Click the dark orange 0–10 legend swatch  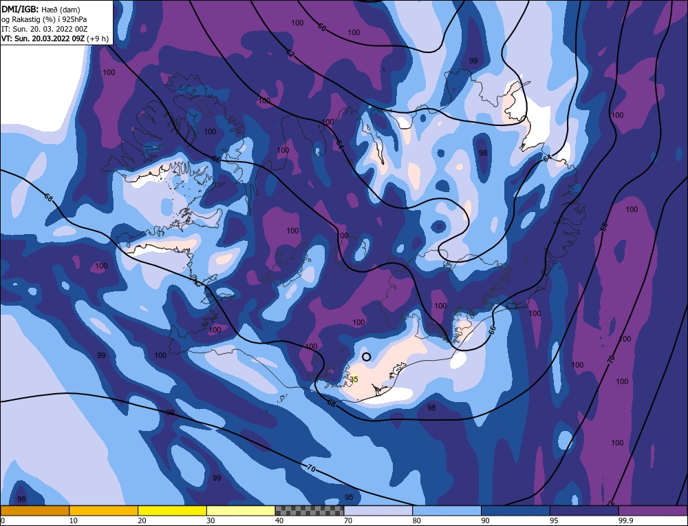point(34,510)
